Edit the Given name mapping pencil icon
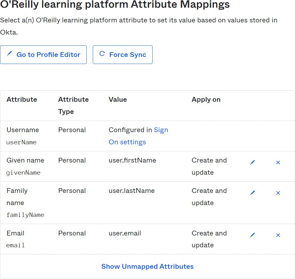295x279 pixels. (x=252, y=162)
